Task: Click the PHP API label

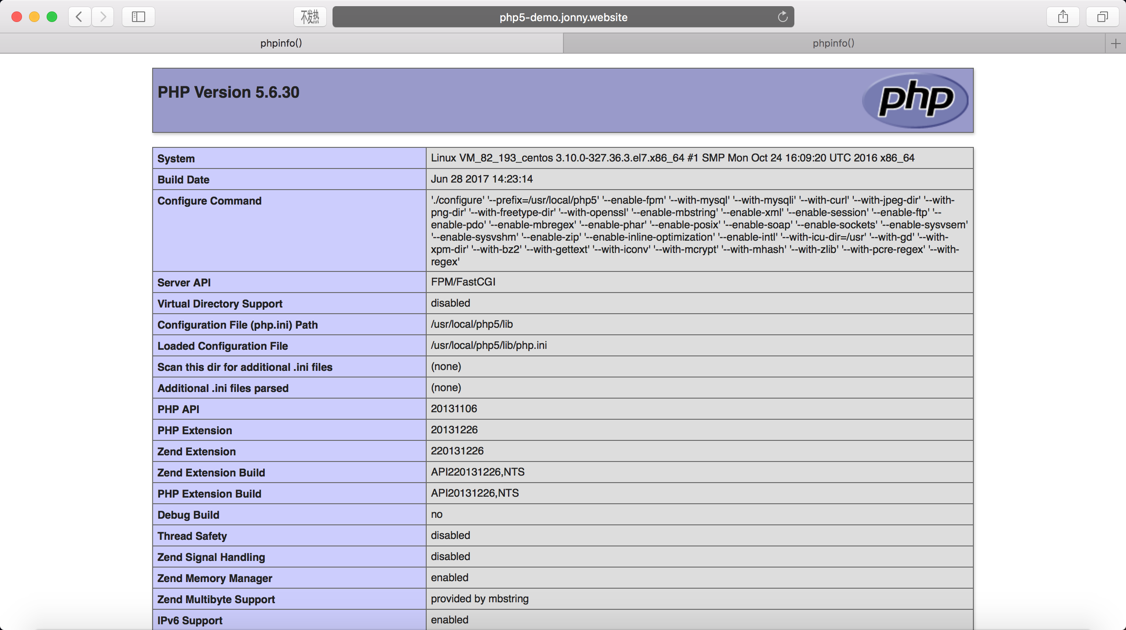Action: point(178,409)
